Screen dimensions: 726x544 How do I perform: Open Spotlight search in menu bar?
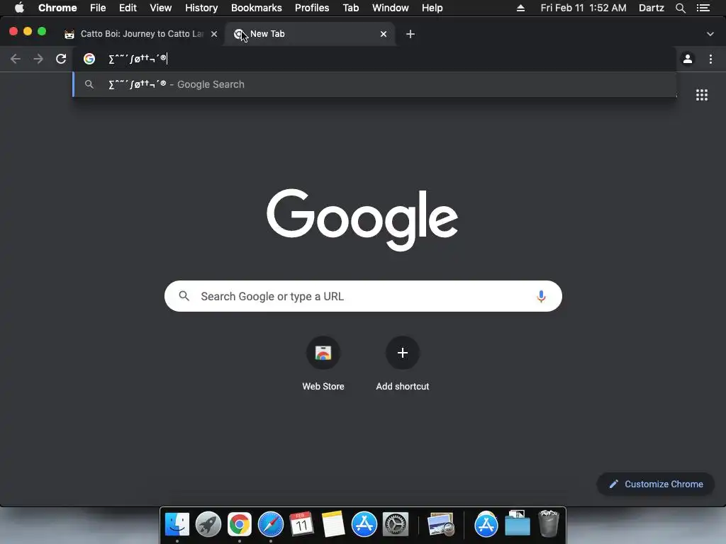(680, 8)
